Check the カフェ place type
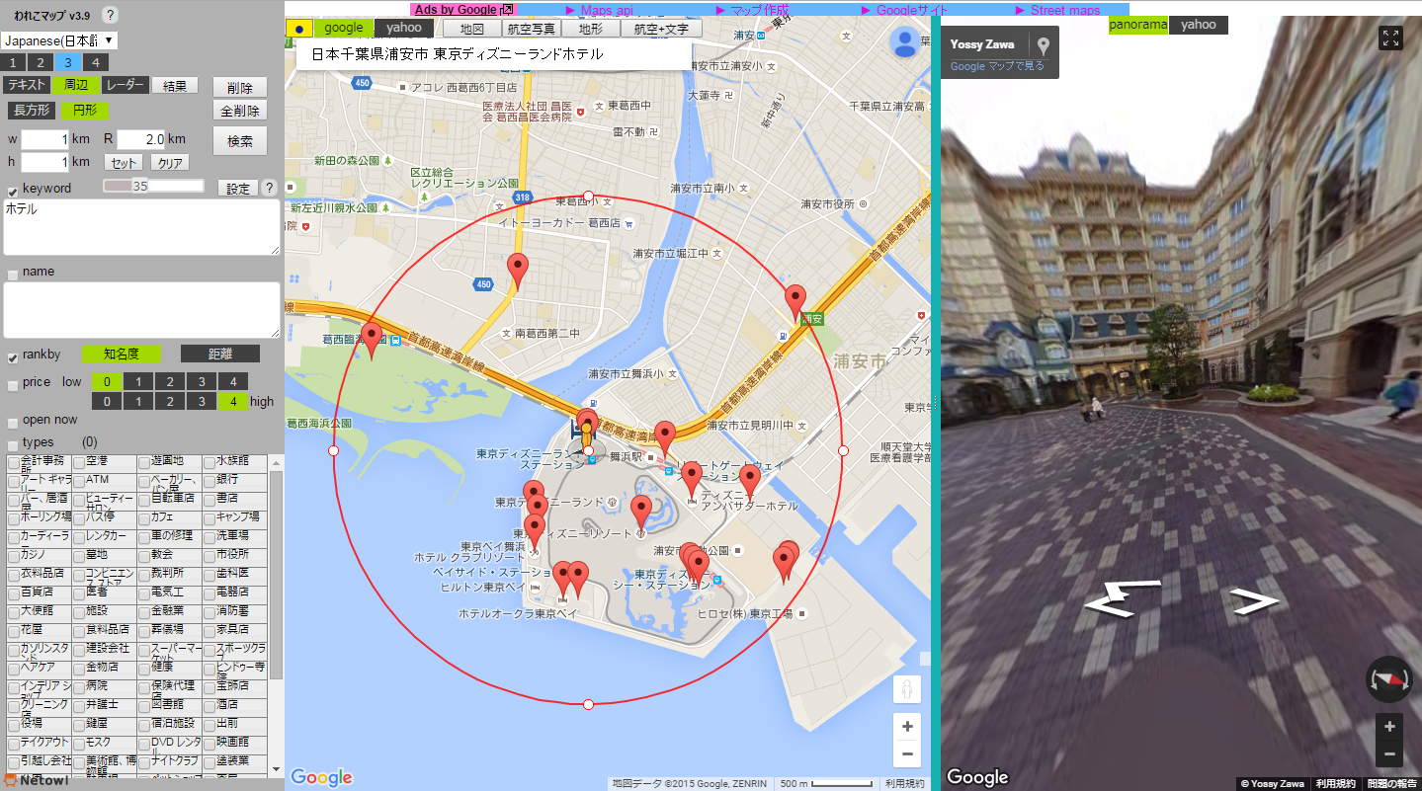Image resolution: width=1422 pixels, height=791 pixels. 144,517
